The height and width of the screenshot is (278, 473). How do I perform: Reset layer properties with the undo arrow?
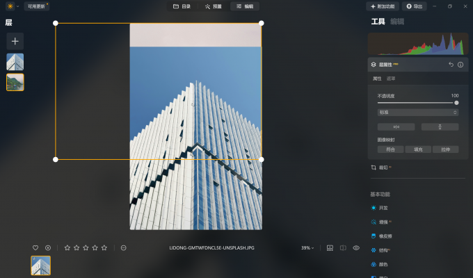coord(451,64)
